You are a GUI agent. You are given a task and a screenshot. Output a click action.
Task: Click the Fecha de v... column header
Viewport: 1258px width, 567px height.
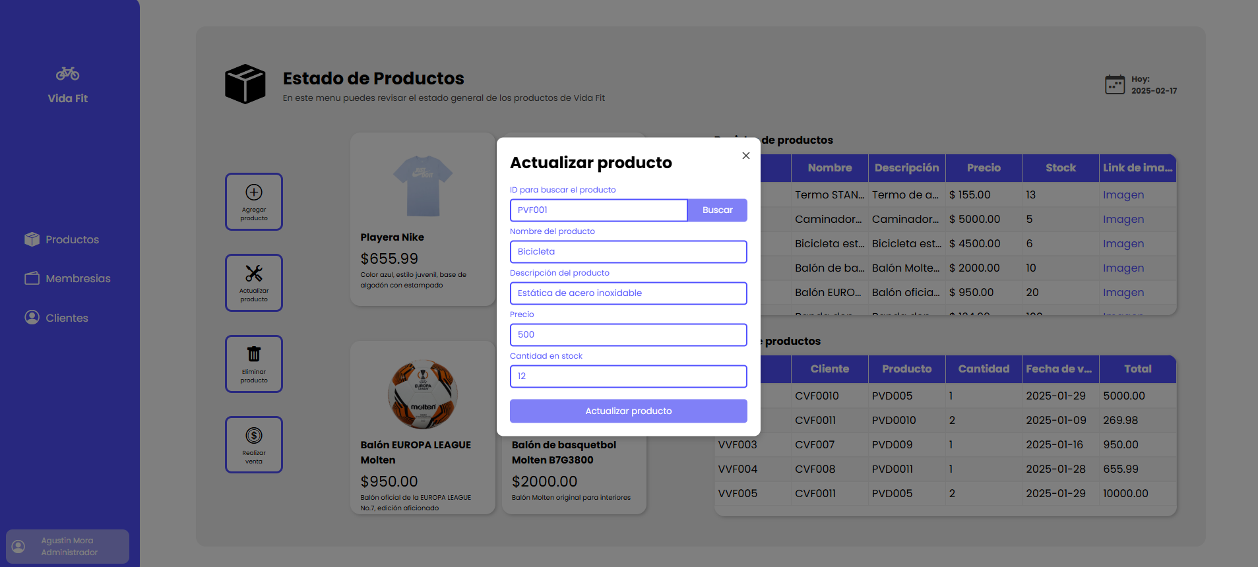[1061, 369]
